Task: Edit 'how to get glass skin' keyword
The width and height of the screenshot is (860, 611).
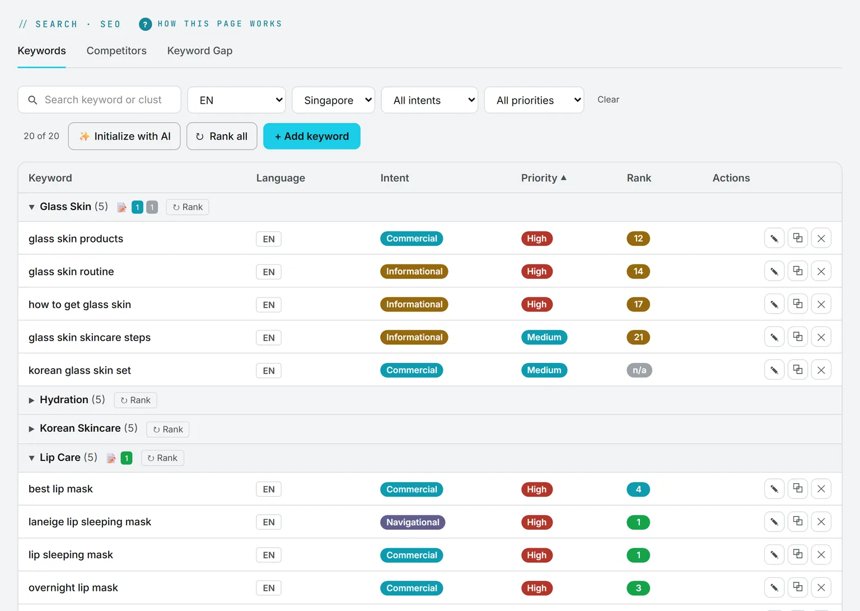Action: click(x=774, y=305)
